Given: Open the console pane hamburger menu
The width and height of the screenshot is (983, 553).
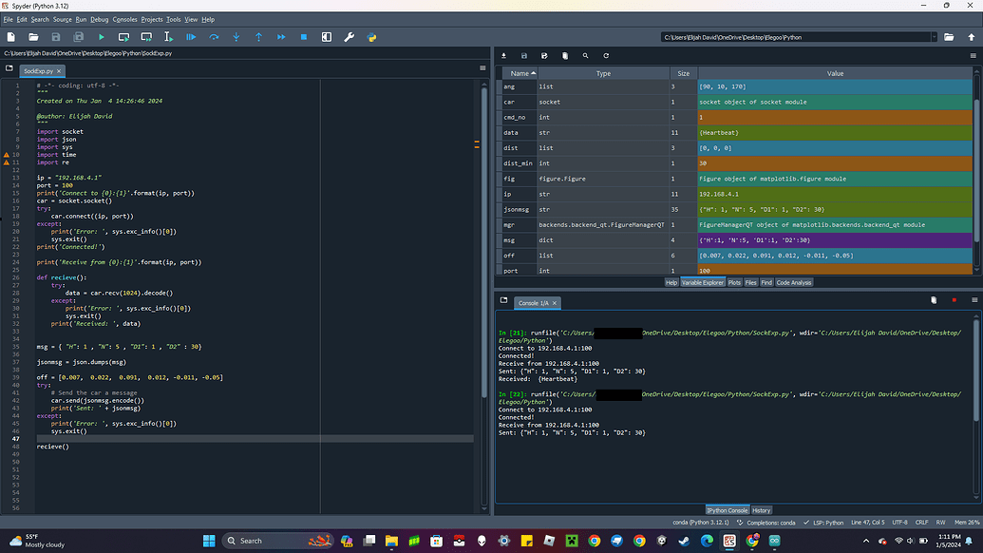Looking at the screenshot, I should point(974,300).
